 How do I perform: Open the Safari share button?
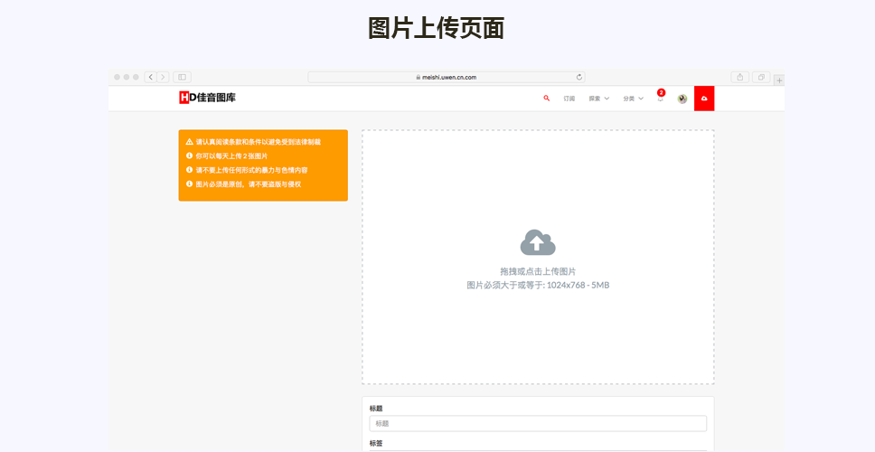[x=739, y=78]
